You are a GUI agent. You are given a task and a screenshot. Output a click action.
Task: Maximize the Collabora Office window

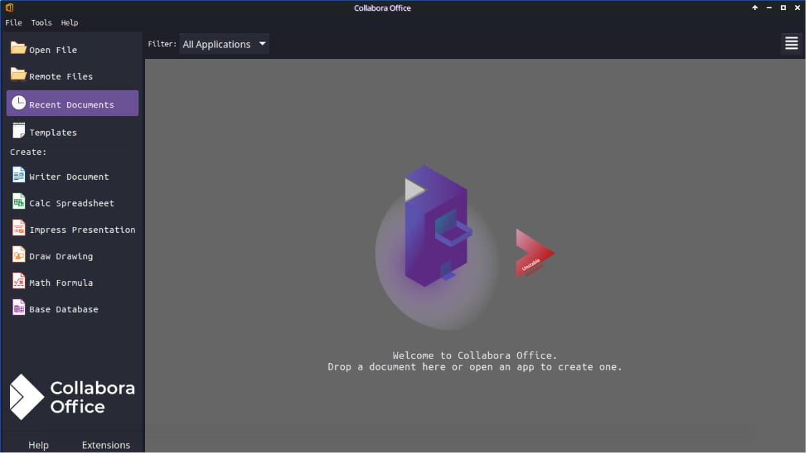pyautogui.click(x=783, y=8)
